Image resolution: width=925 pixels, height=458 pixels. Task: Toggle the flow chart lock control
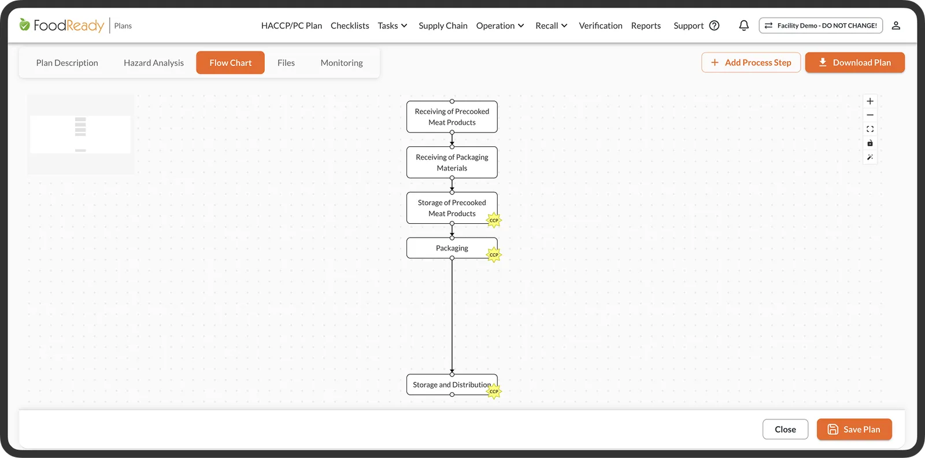(870, 143)
